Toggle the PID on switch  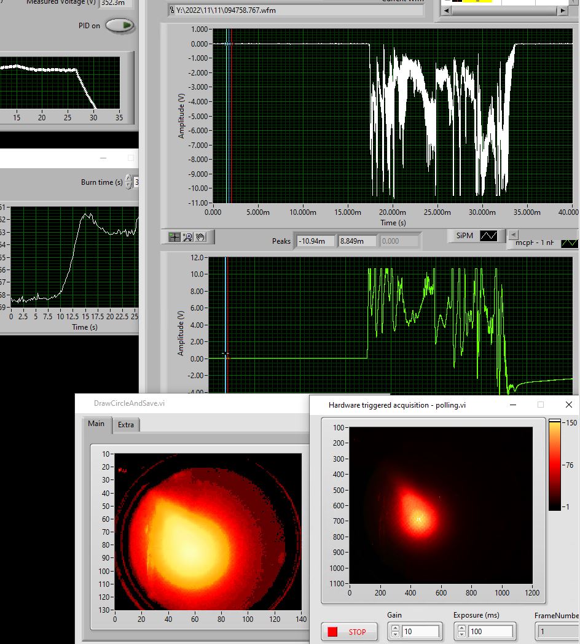pyautogui.click(x=120, y=25)
